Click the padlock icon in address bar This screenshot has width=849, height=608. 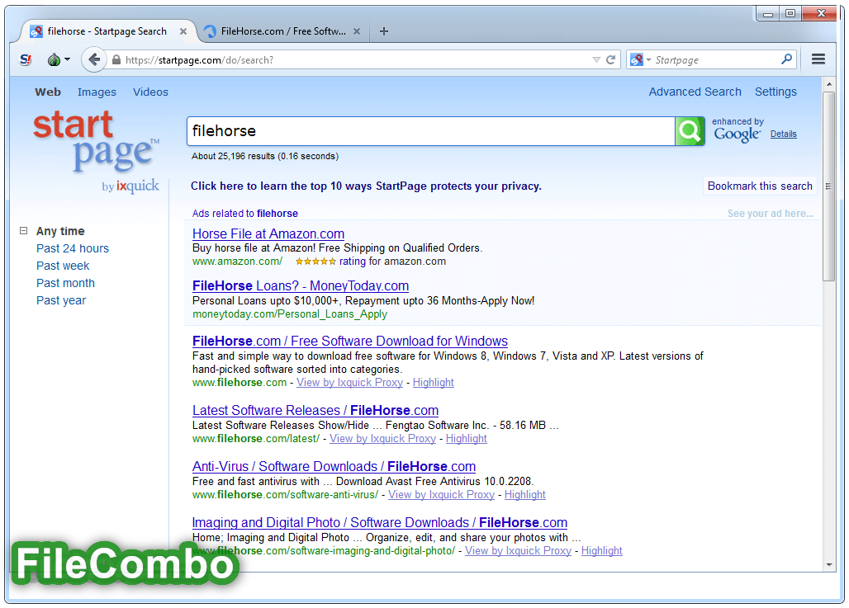pos(116,59)
